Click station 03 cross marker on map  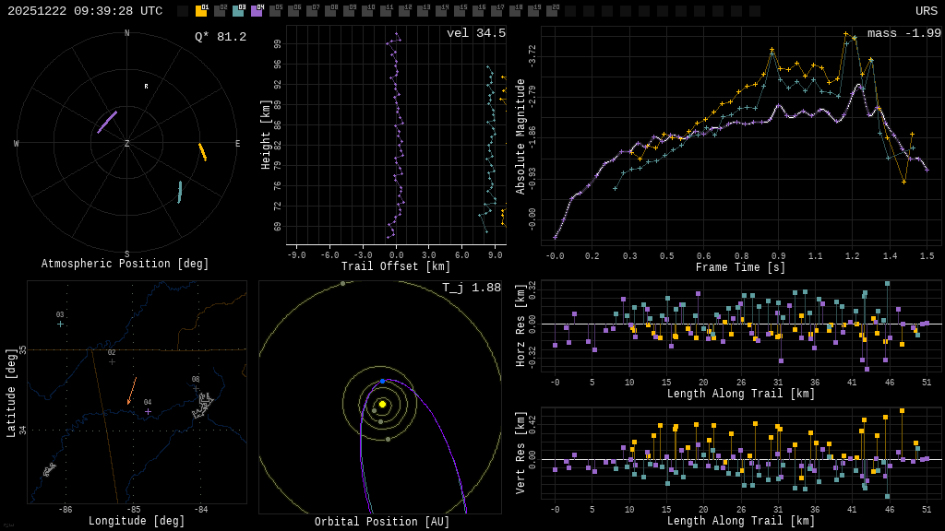[x=60, y=324]
